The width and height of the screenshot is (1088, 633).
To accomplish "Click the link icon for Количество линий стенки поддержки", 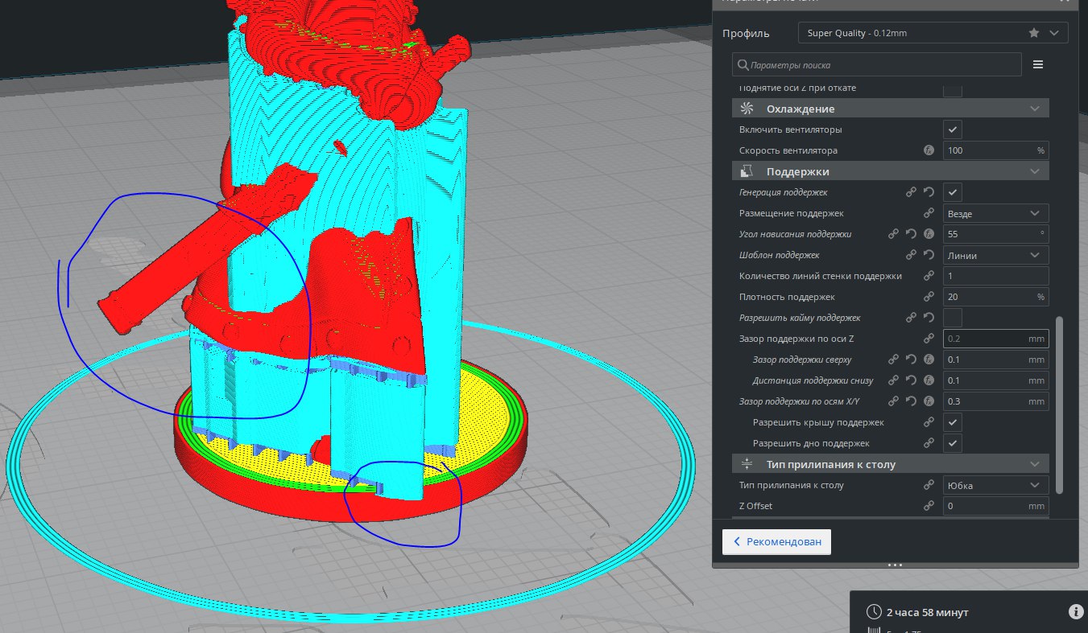I will point(929,276).
